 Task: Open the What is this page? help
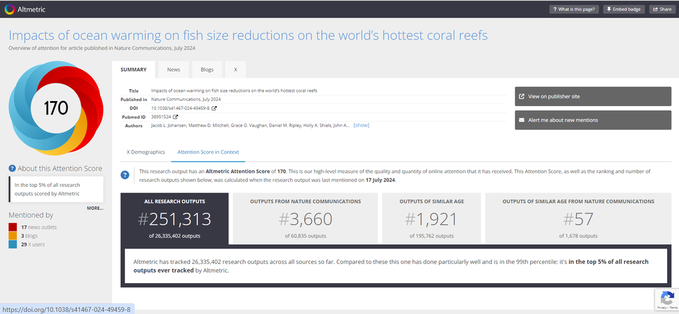573,9
